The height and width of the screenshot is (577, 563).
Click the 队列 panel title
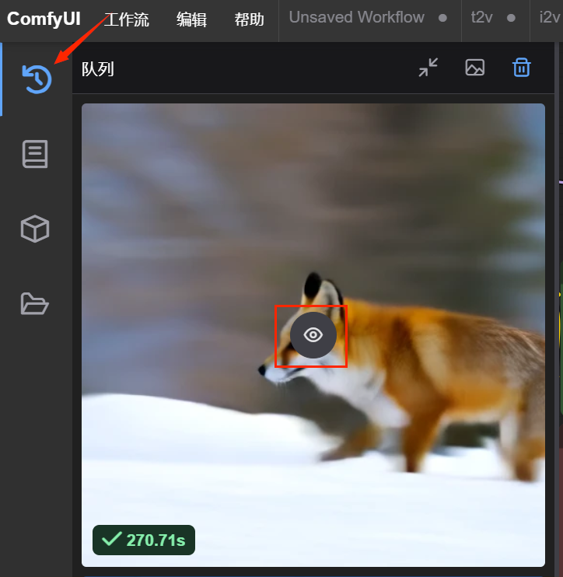click(x=98, y=69)
